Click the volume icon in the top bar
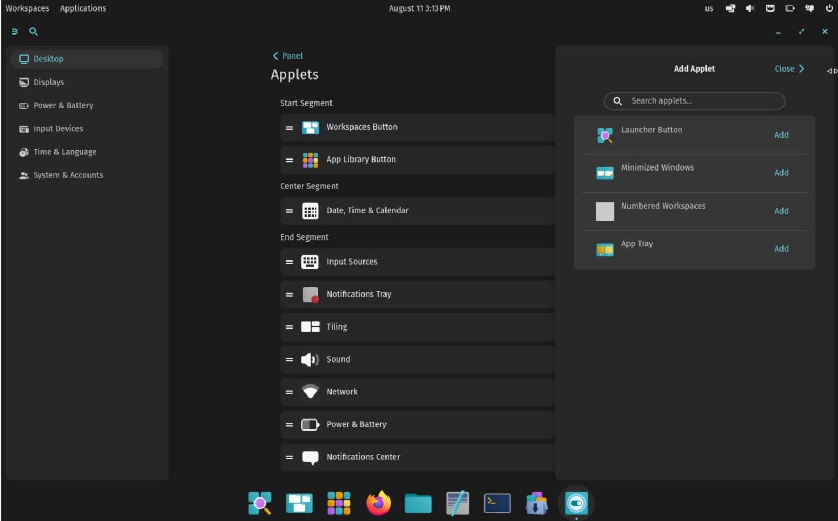Viewport: 838px width, 521px height. pyautogui.click(x=750, y=8)
